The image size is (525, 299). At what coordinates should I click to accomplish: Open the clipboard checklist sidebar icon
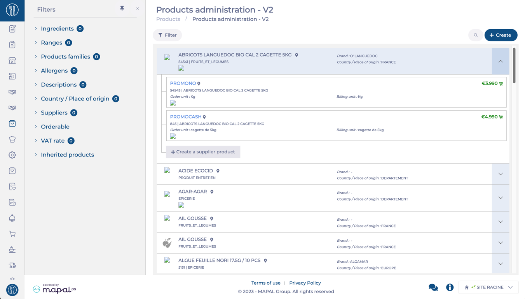tap(12, 45)
